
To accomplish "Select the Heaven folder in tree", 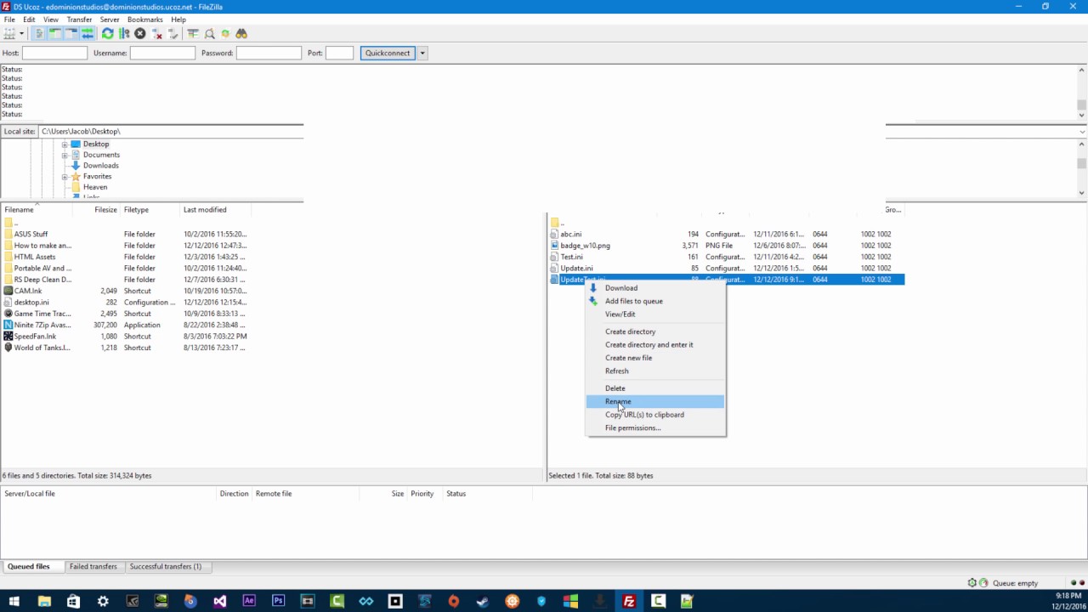I will point(95,187).
